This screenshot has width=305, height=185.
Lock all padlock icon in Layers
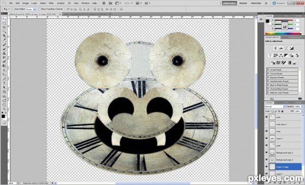point(282,111)
